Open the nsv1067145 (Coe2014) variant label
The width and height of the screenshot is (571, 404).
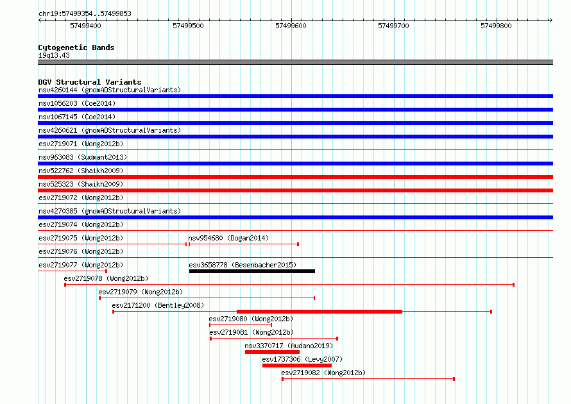click(x=77, y=117)
